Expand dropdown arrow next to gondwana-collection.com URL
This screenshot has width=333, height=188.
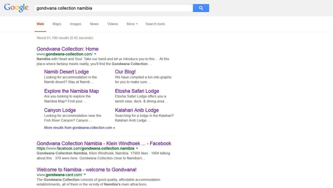95,54
